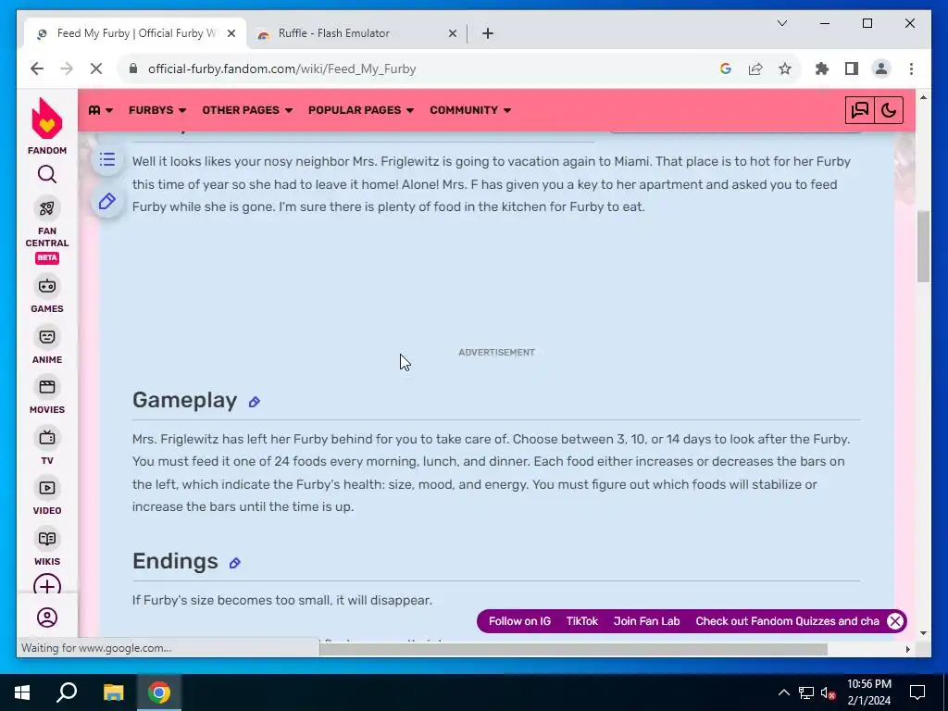This screenshot has width=948, height=711.
Task: Close the Feed My Furby tab
Action: pos(231,34)
